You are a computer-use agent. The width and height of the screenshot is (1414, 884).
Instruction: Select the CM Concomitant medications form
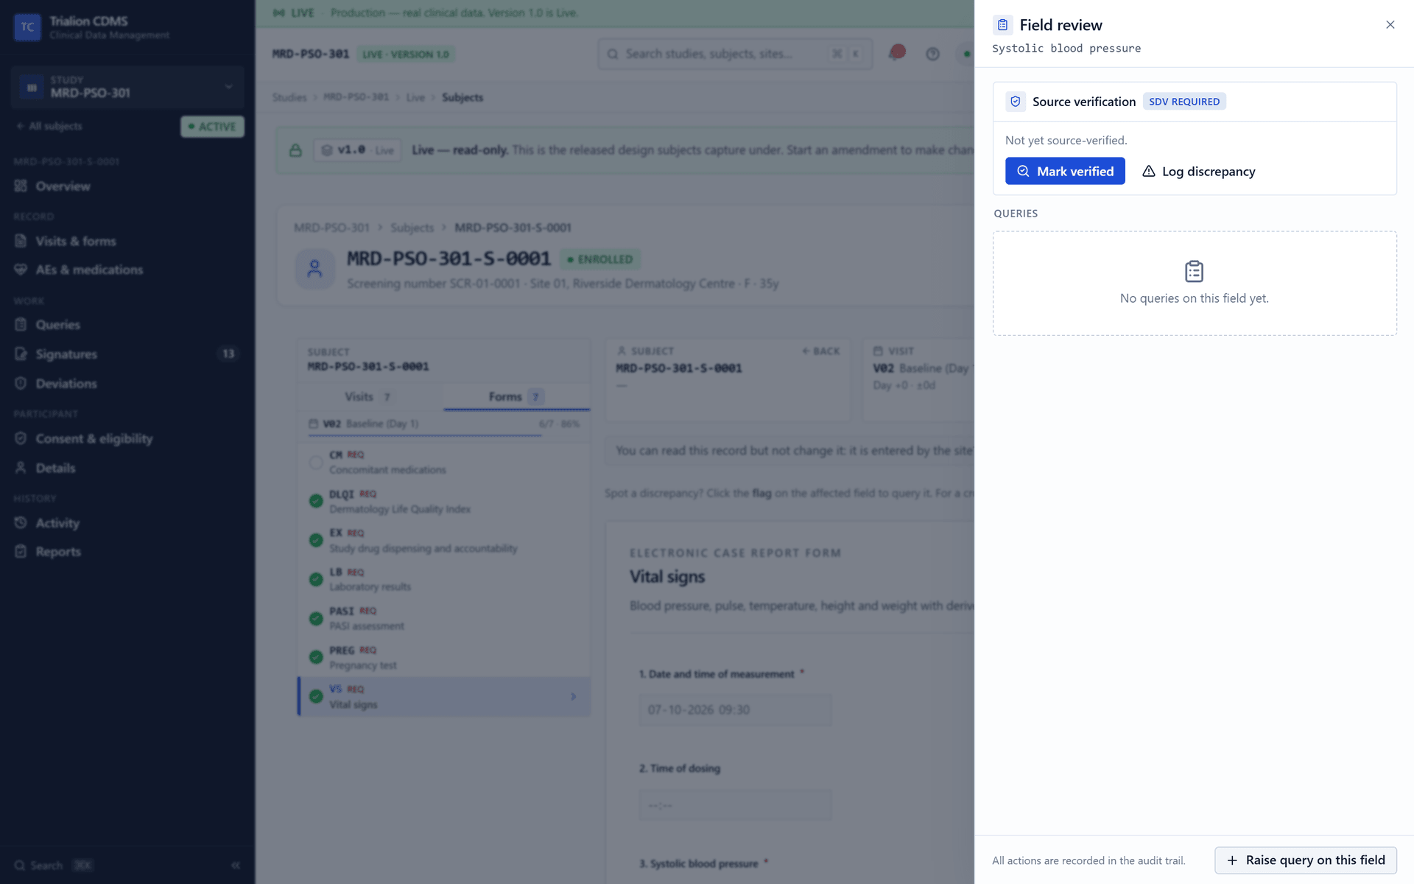coord(444,463)
